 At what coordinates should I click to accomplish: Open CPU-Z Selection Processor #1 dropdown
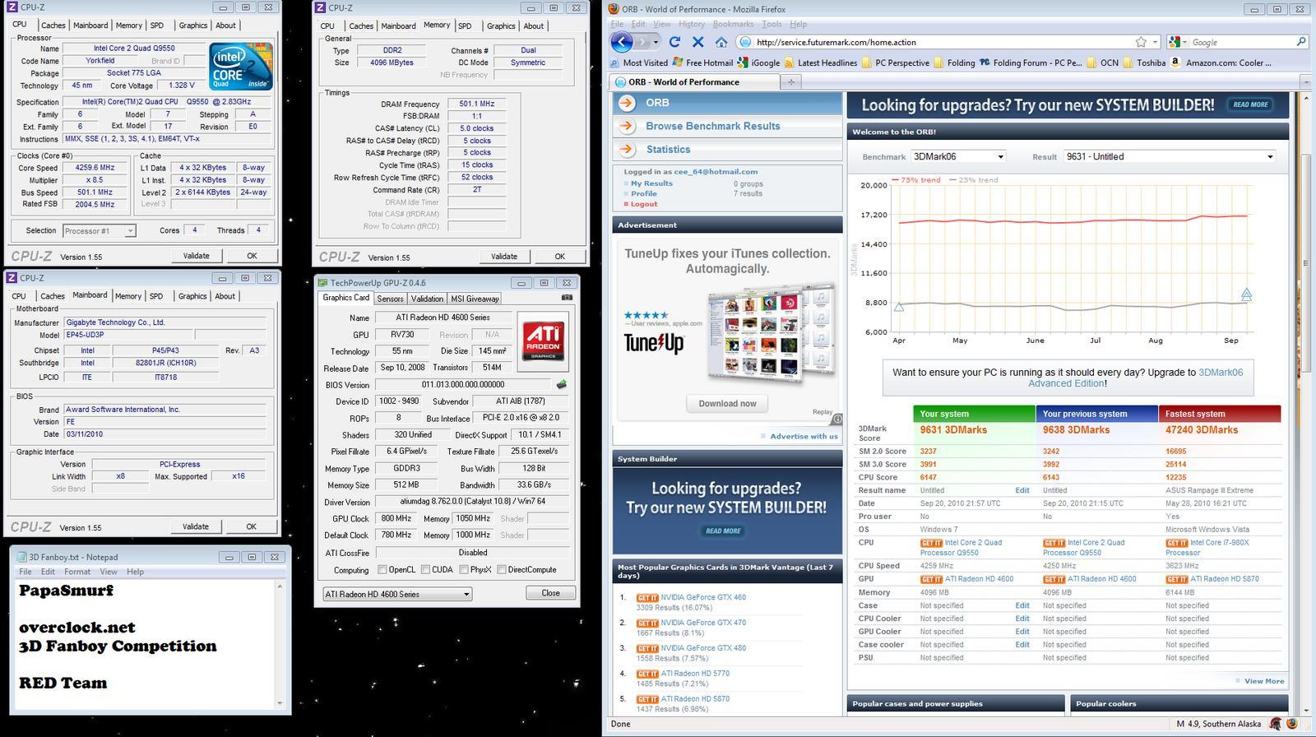98,231
